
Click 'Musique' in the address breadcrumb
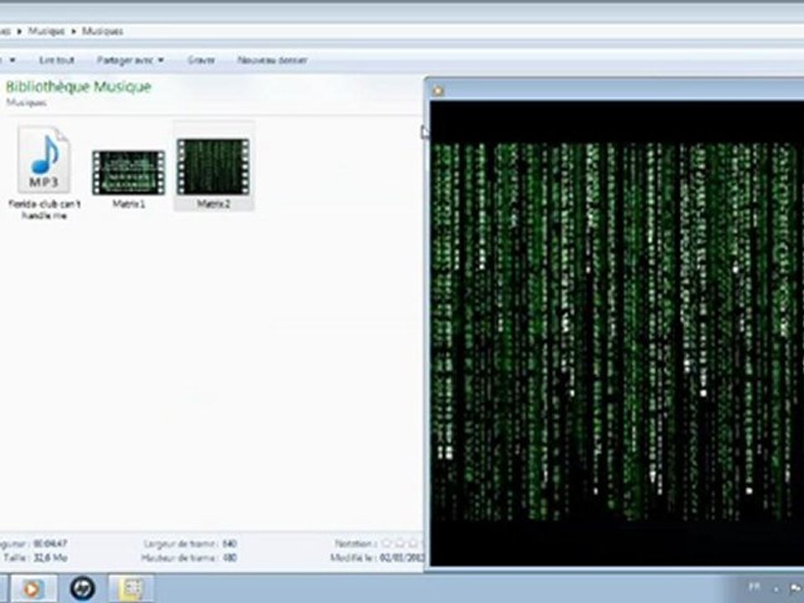point(46,31)
